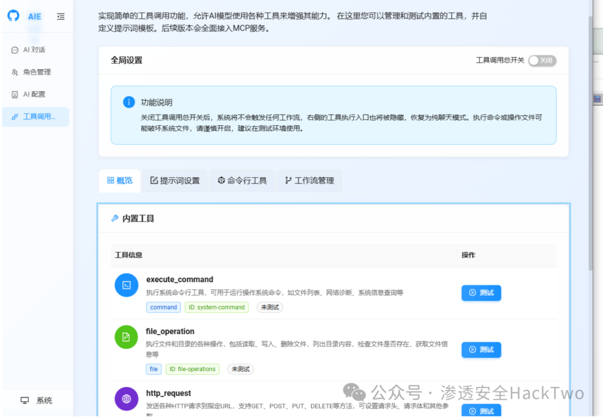Screen dimensions: 603x417
Task: Run 测试 for http_request
Action: [x=481, y=410]
